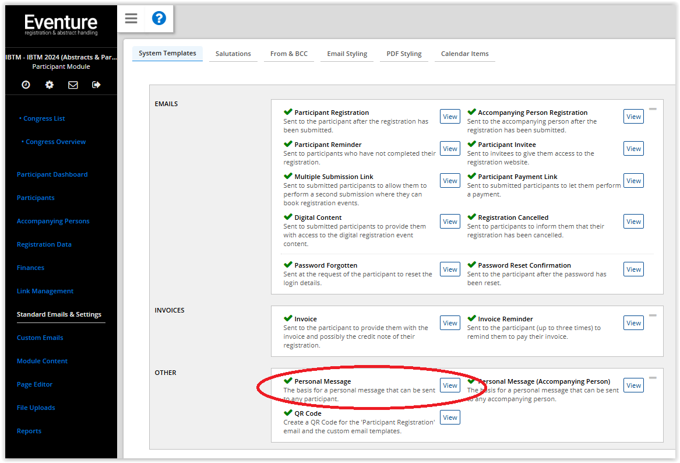Click the clock icon in sidebar
The width and height of the screenshot is (680, 463).
[26, 85]
